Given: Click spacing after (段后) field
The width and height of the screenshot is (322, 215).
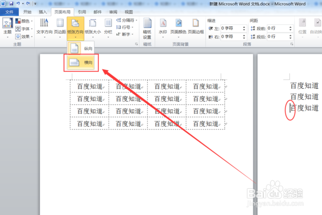Looking at the screenshot, I should pos(278,37).
